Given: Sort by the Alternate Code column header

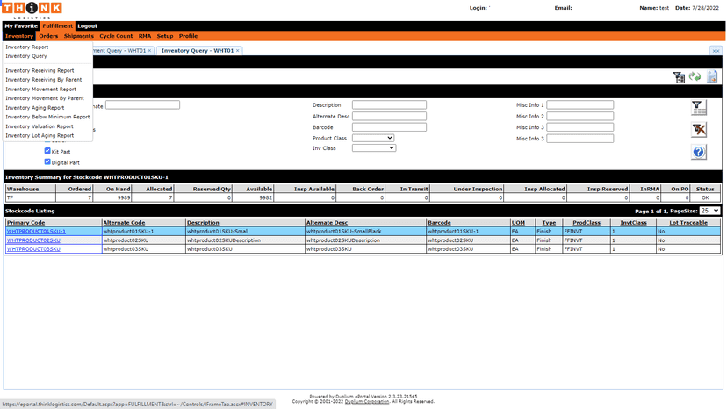Looking at the screenshot, I should tap(124, 223).
